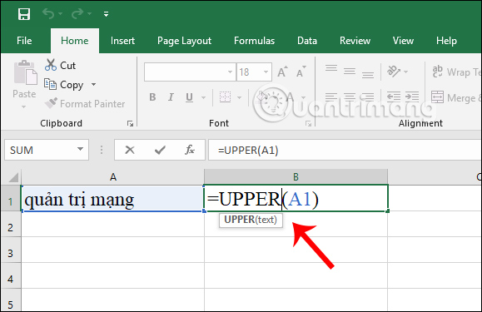Viewport: 482px width, 312px height.
Task: Expand the Name Box dropdown arrow
Action: pyautogui.click(x=81, y=149)
